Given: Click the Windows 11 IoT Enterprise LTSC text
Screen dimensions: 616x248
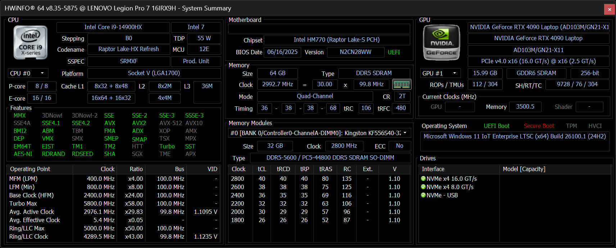Looking at the screenshot, I should (515, 137).
